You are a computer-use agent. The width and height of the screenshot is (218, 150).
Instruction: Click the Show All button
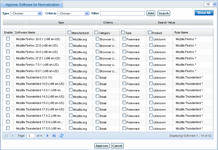(x=204, y=13)
